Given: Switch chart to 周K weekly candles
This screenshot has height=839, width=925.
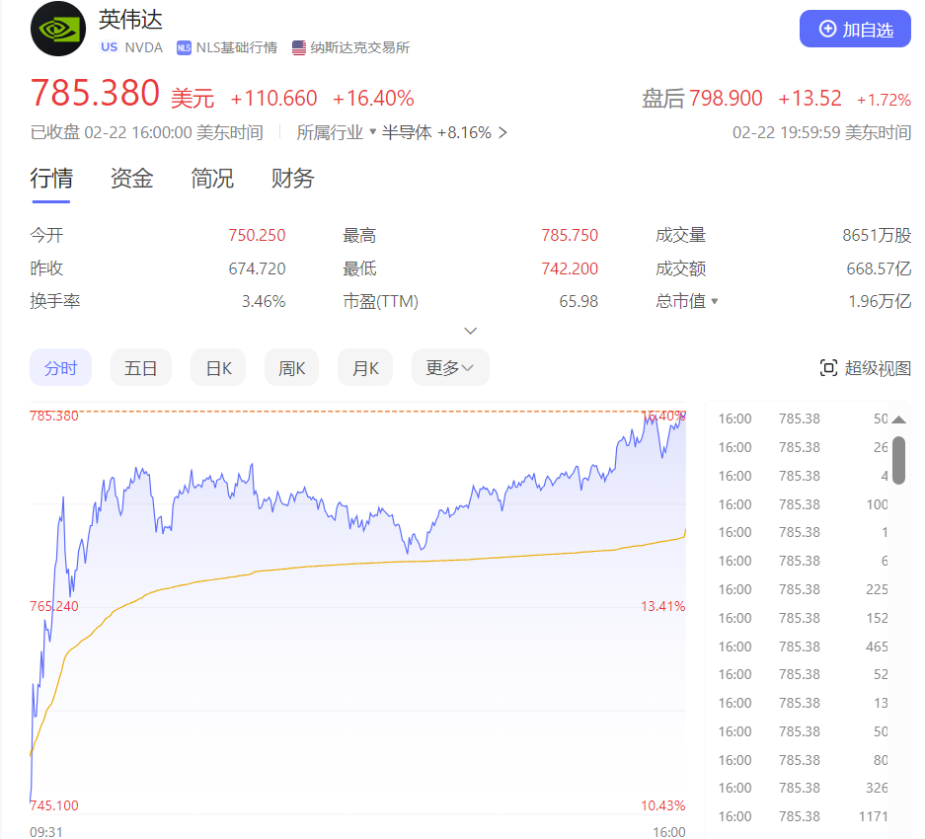Looking at the screenshot, I should point(290,366).
